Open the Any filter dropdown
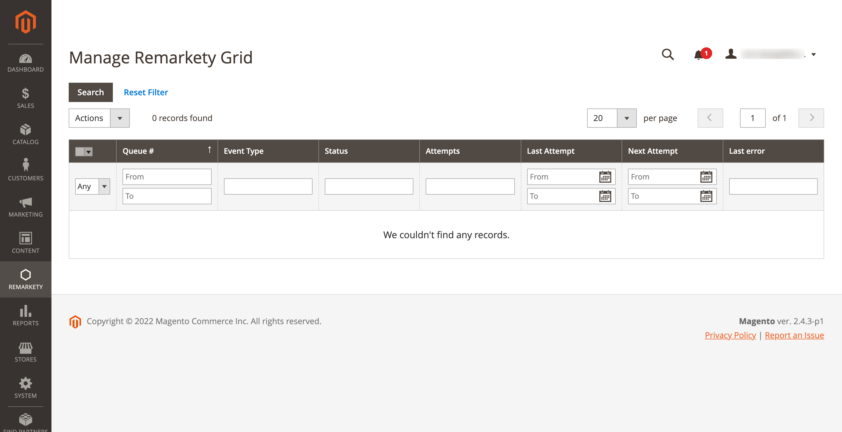 [x=92, y=186]
